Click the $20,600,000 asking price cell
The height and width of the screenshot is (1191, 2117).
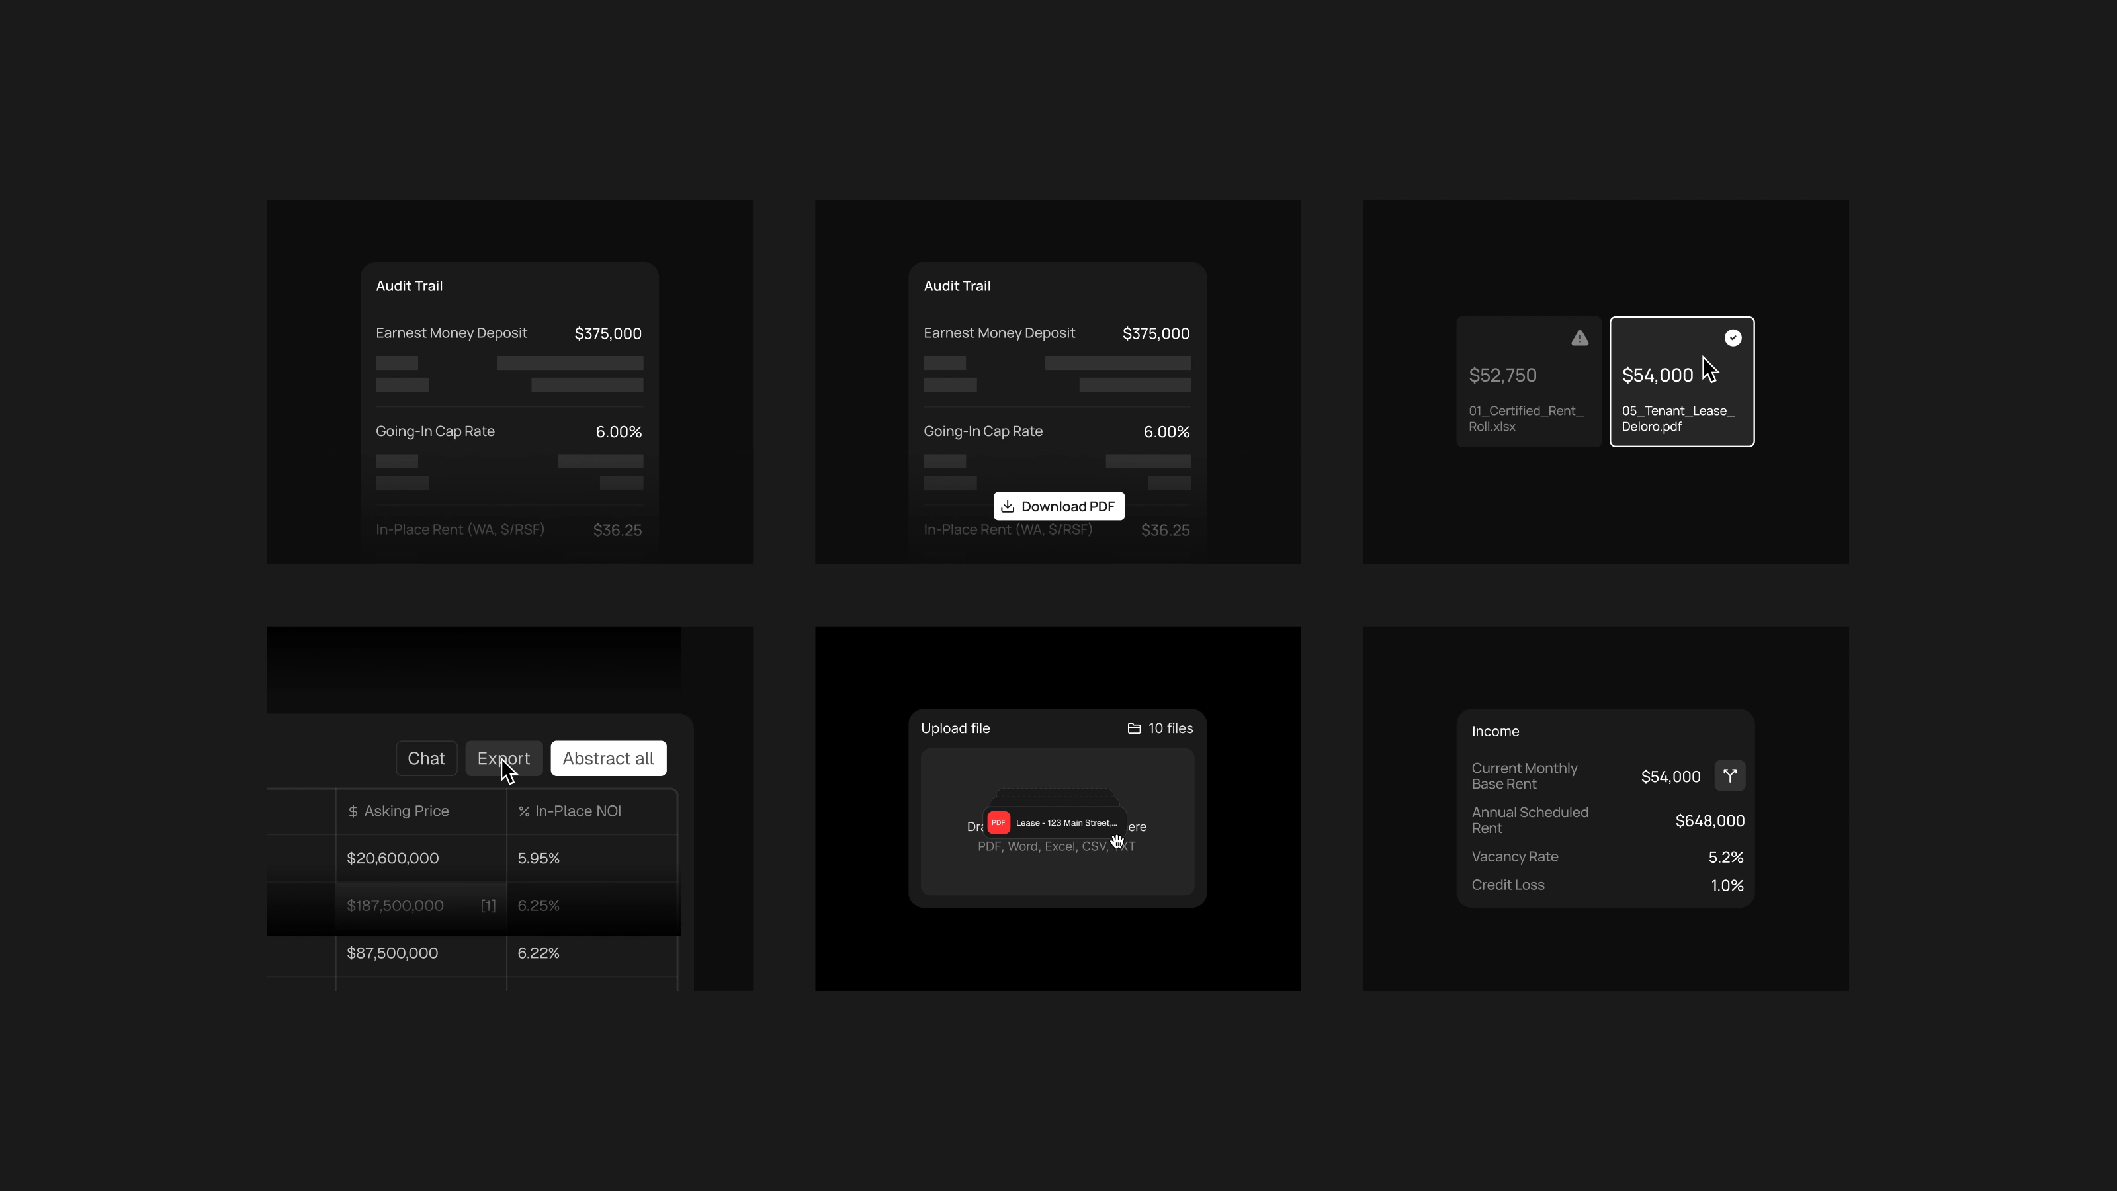[393, 858]
